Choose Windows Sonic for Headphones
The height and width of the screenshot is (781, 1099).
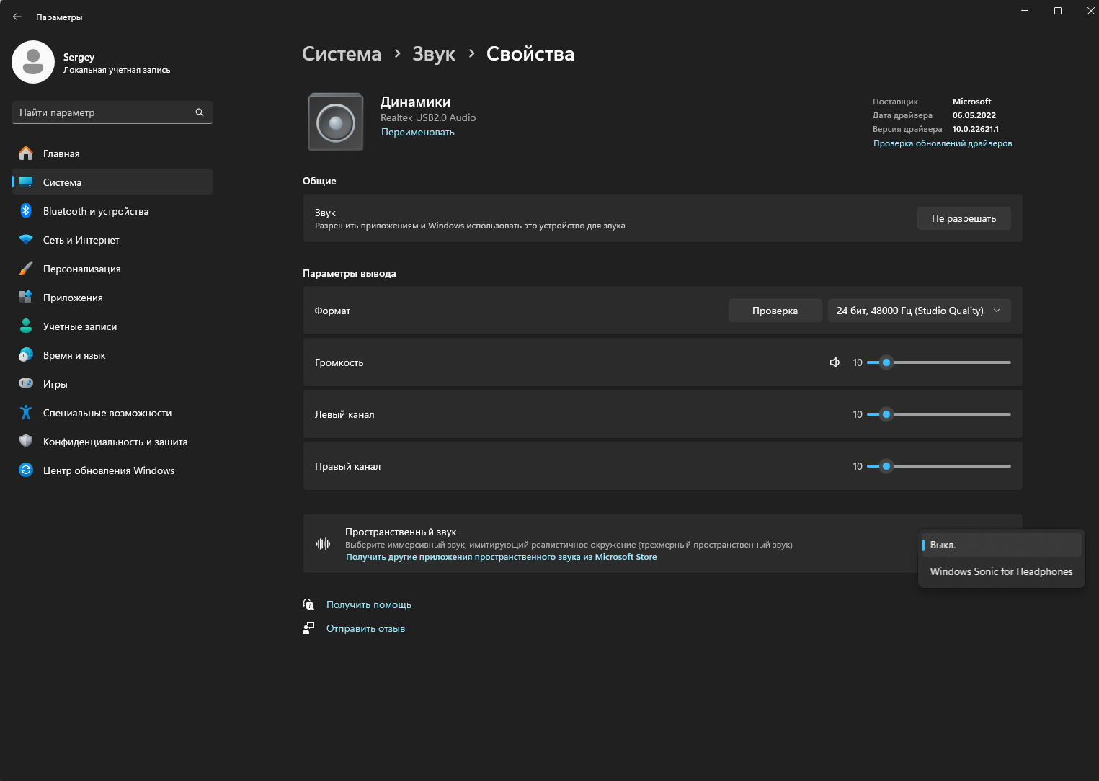click(1000, 571)
